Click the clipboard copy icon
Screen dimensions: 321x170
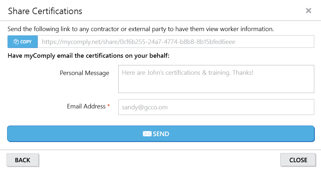pyautogui.click(x=16, y=42)
